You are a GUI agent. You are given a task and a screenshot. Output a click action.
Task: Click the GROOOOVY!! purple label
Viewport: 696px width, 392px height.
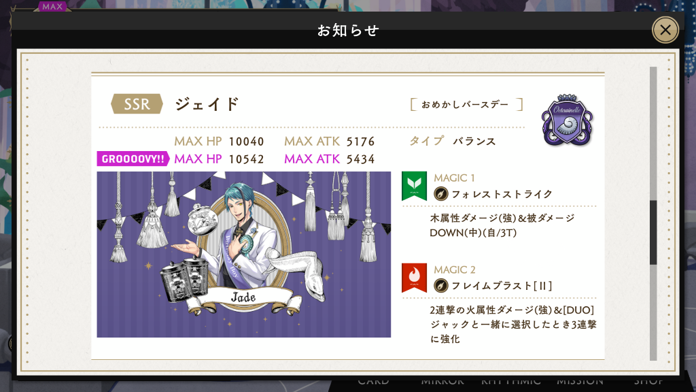pos(133,159)
